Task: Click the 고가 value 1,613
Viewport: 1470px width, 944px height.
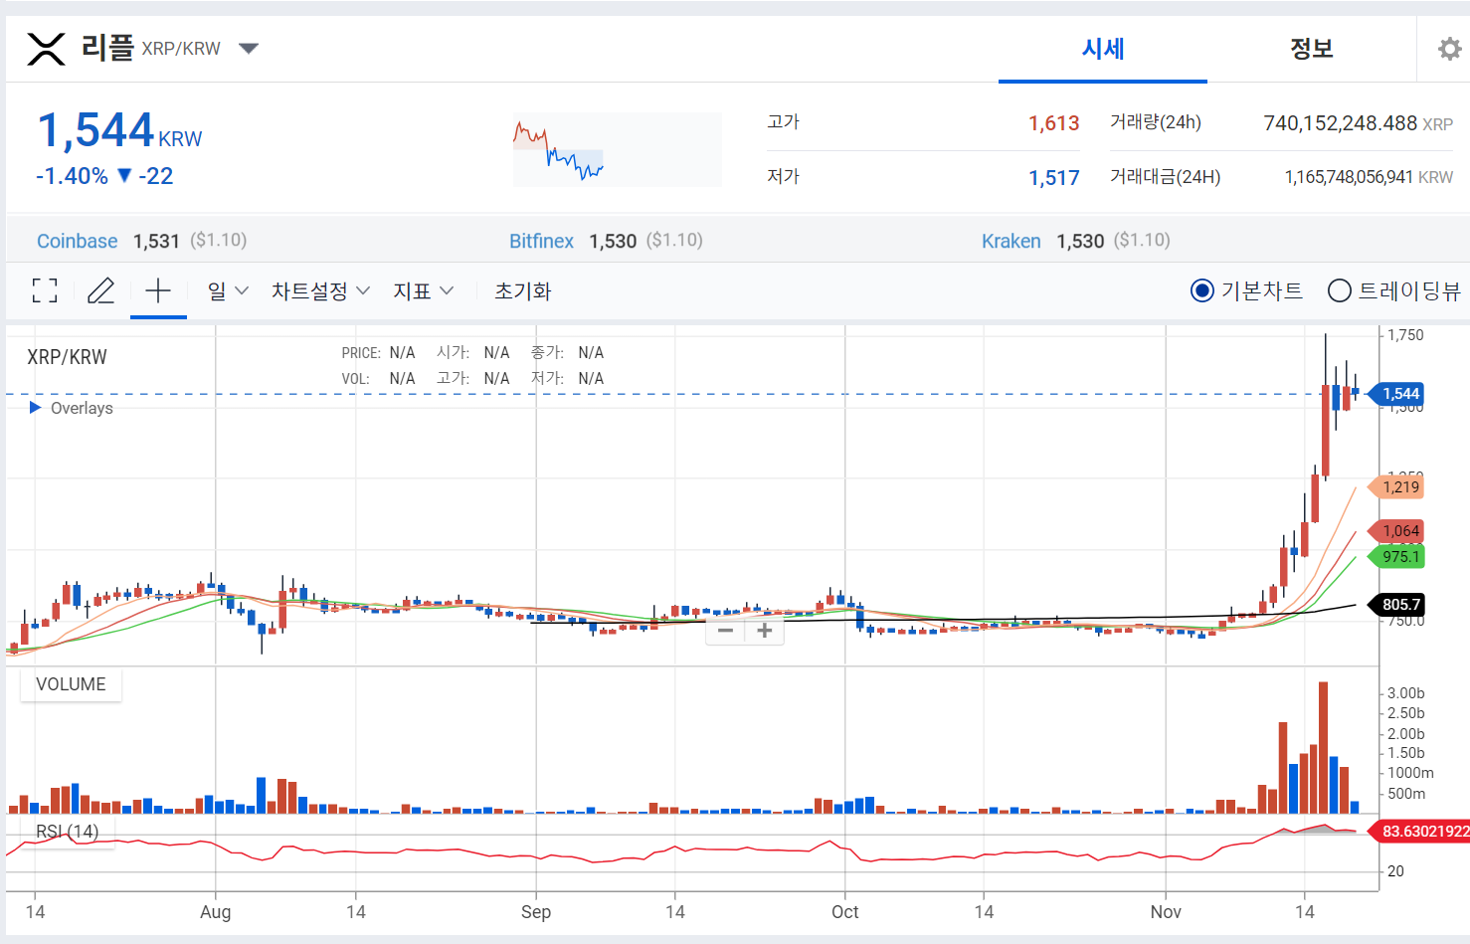Action: 1053,123
